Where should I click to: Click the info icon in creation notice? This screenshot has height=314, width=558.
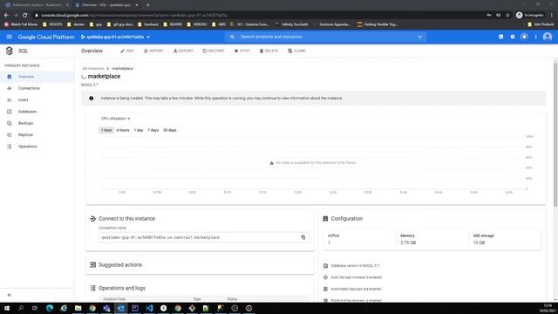click(91, 99)
